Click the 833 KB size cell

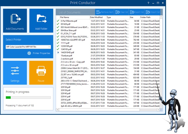click(x=136, y=78)
